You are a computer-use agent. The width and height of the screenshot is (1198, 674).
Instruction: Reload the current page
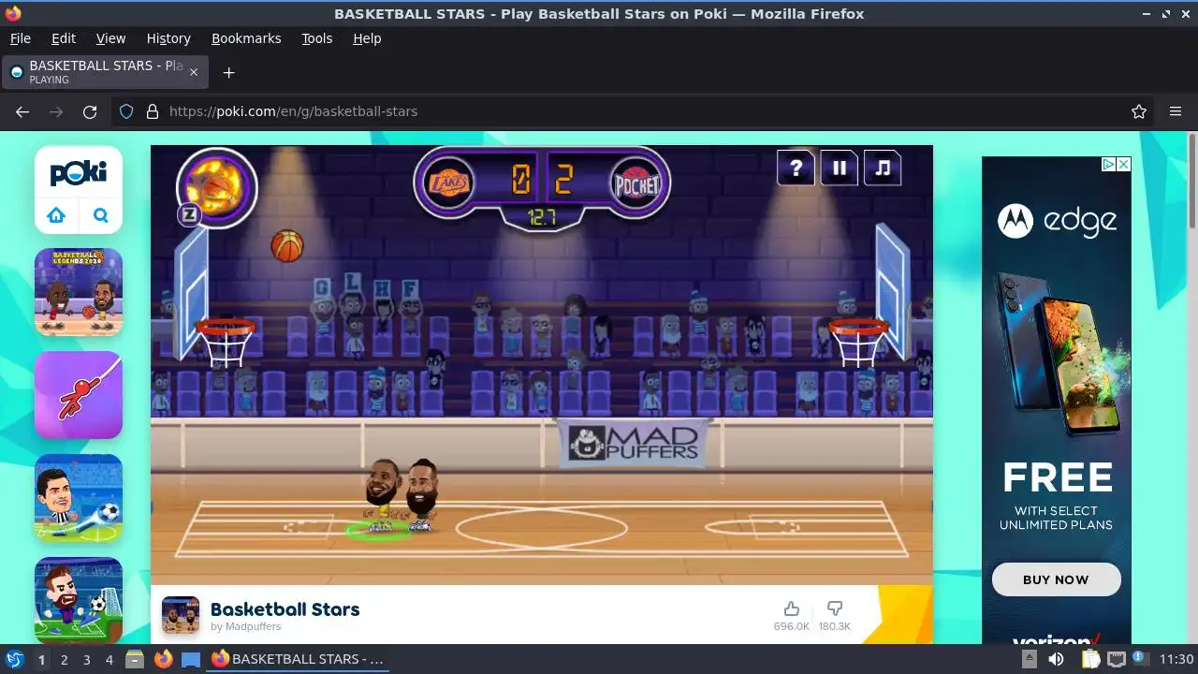click(x=90, y=111)
